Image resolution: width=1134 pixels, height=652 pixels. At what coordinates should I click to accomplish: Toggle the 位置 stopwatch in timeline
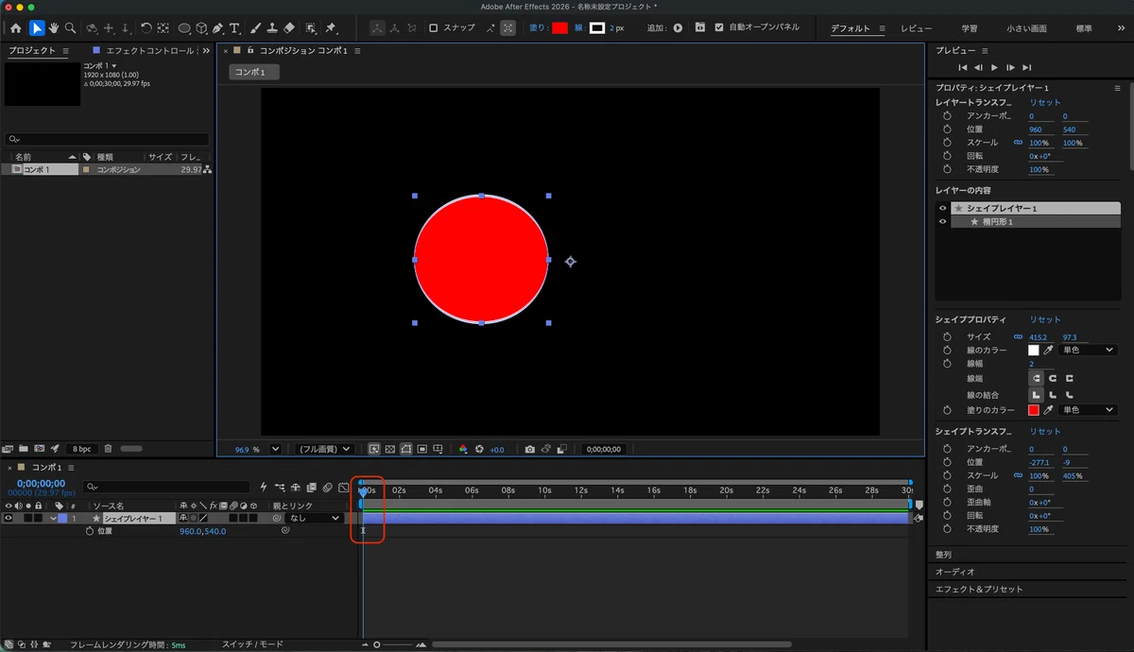tap(90, 531)
